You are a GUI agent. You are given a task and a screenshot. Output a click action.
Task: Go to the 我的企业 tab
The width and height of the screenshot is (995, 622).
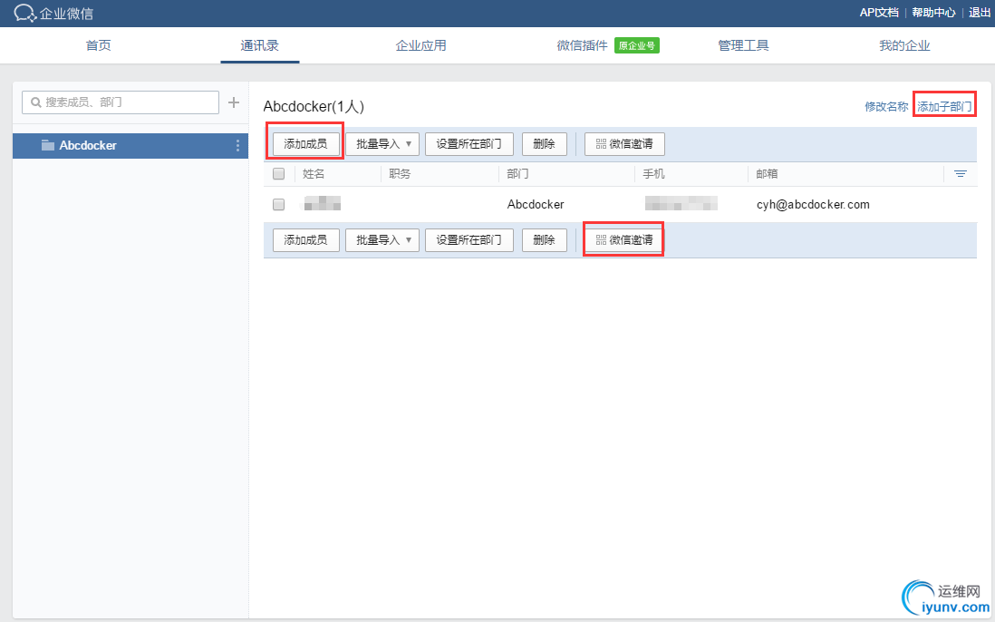pyautogui.click(x=904, y=45)
